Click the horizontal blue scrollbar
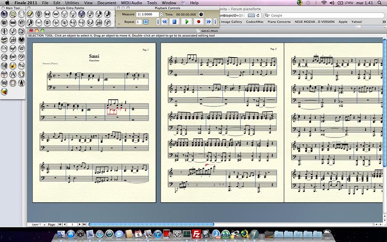Image resolution: width=387 pixels, height=242 pixels. pyautogui.click(x=151, y=225)
